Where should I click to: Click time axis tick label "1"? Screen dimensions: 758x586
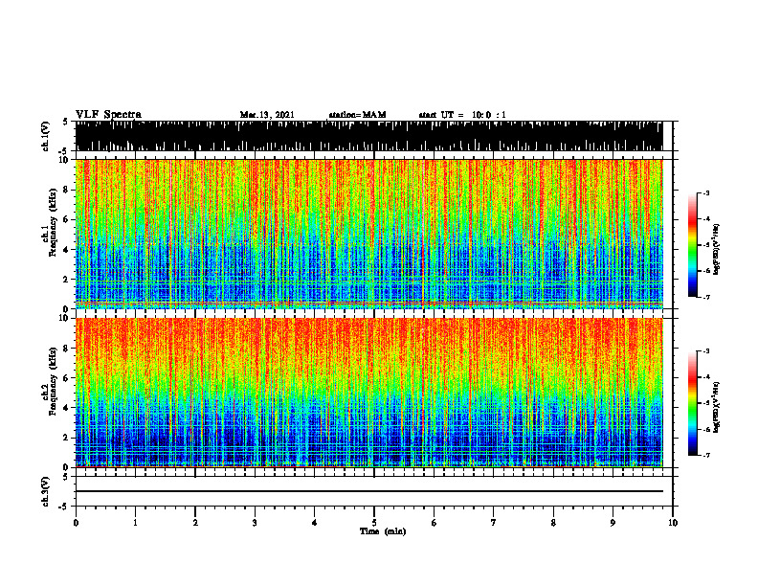coord(135,523)
